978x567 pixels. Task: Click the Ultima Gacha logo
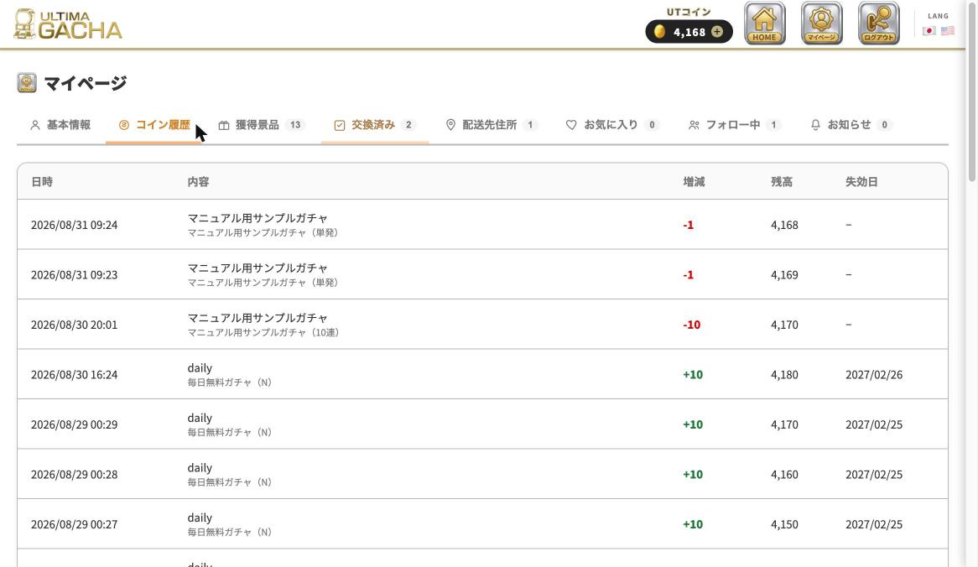67,24
